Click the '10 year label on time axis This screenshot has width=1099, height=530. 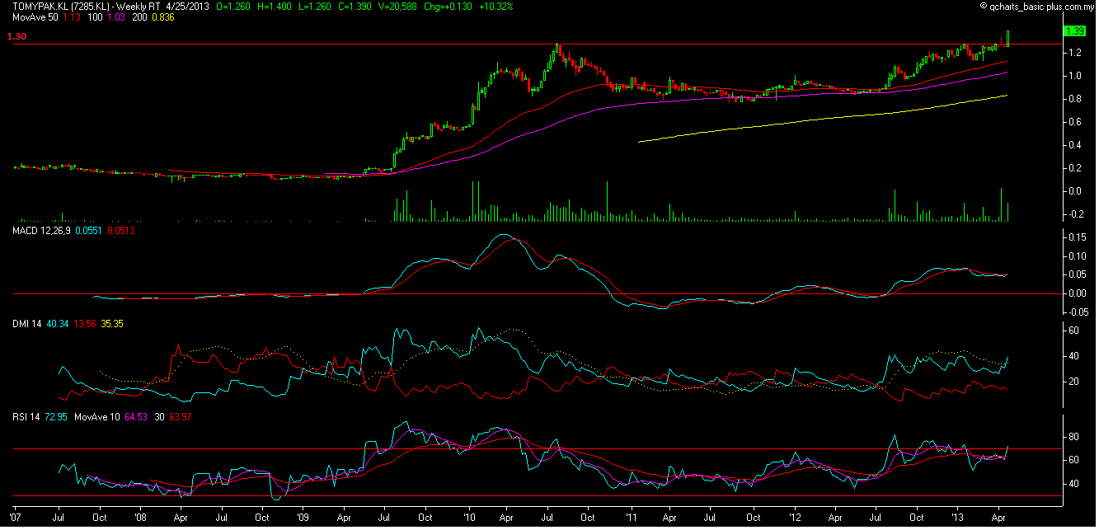[x=468, y=518]
